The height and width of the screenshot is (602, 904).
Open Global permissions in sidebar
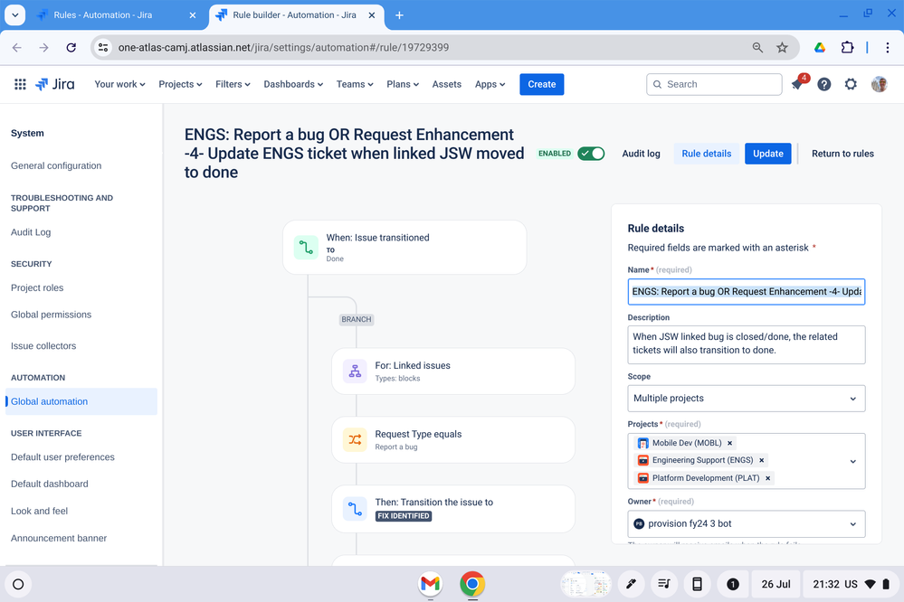[51, 315]
